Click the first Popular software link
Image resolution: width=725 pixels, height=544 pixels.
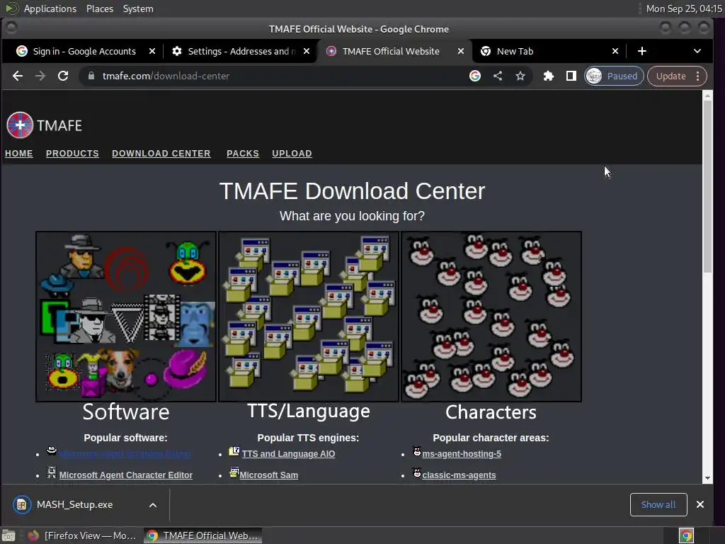tap(125, 454)
